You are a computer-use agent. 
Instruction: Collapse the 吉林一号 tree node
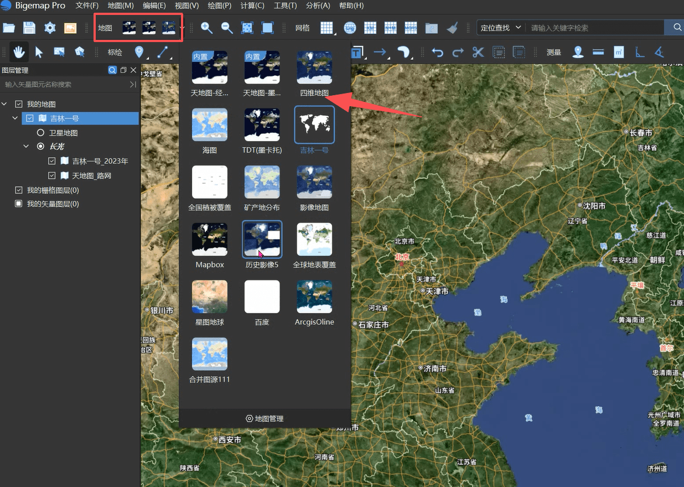click(x=15, y=118)
